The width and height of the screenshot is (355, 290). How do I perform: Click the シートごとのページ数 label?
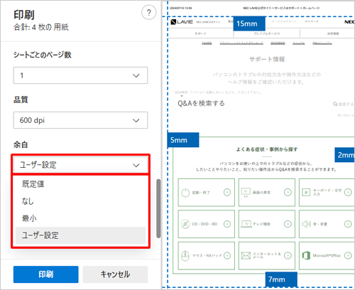[x=43, y=55]
